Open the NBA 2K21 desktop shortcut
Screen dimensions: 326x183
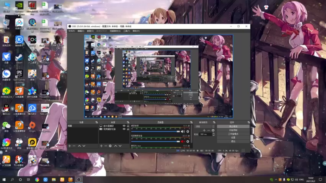(45, 109)
